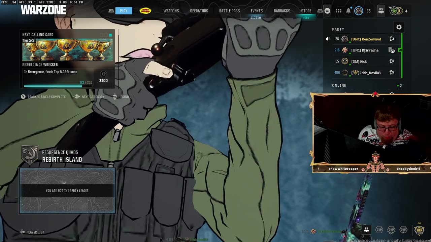This screenshot has width=431, height=242.
Task: Open the EVENTS tab
Action: (x=257, y=11)
